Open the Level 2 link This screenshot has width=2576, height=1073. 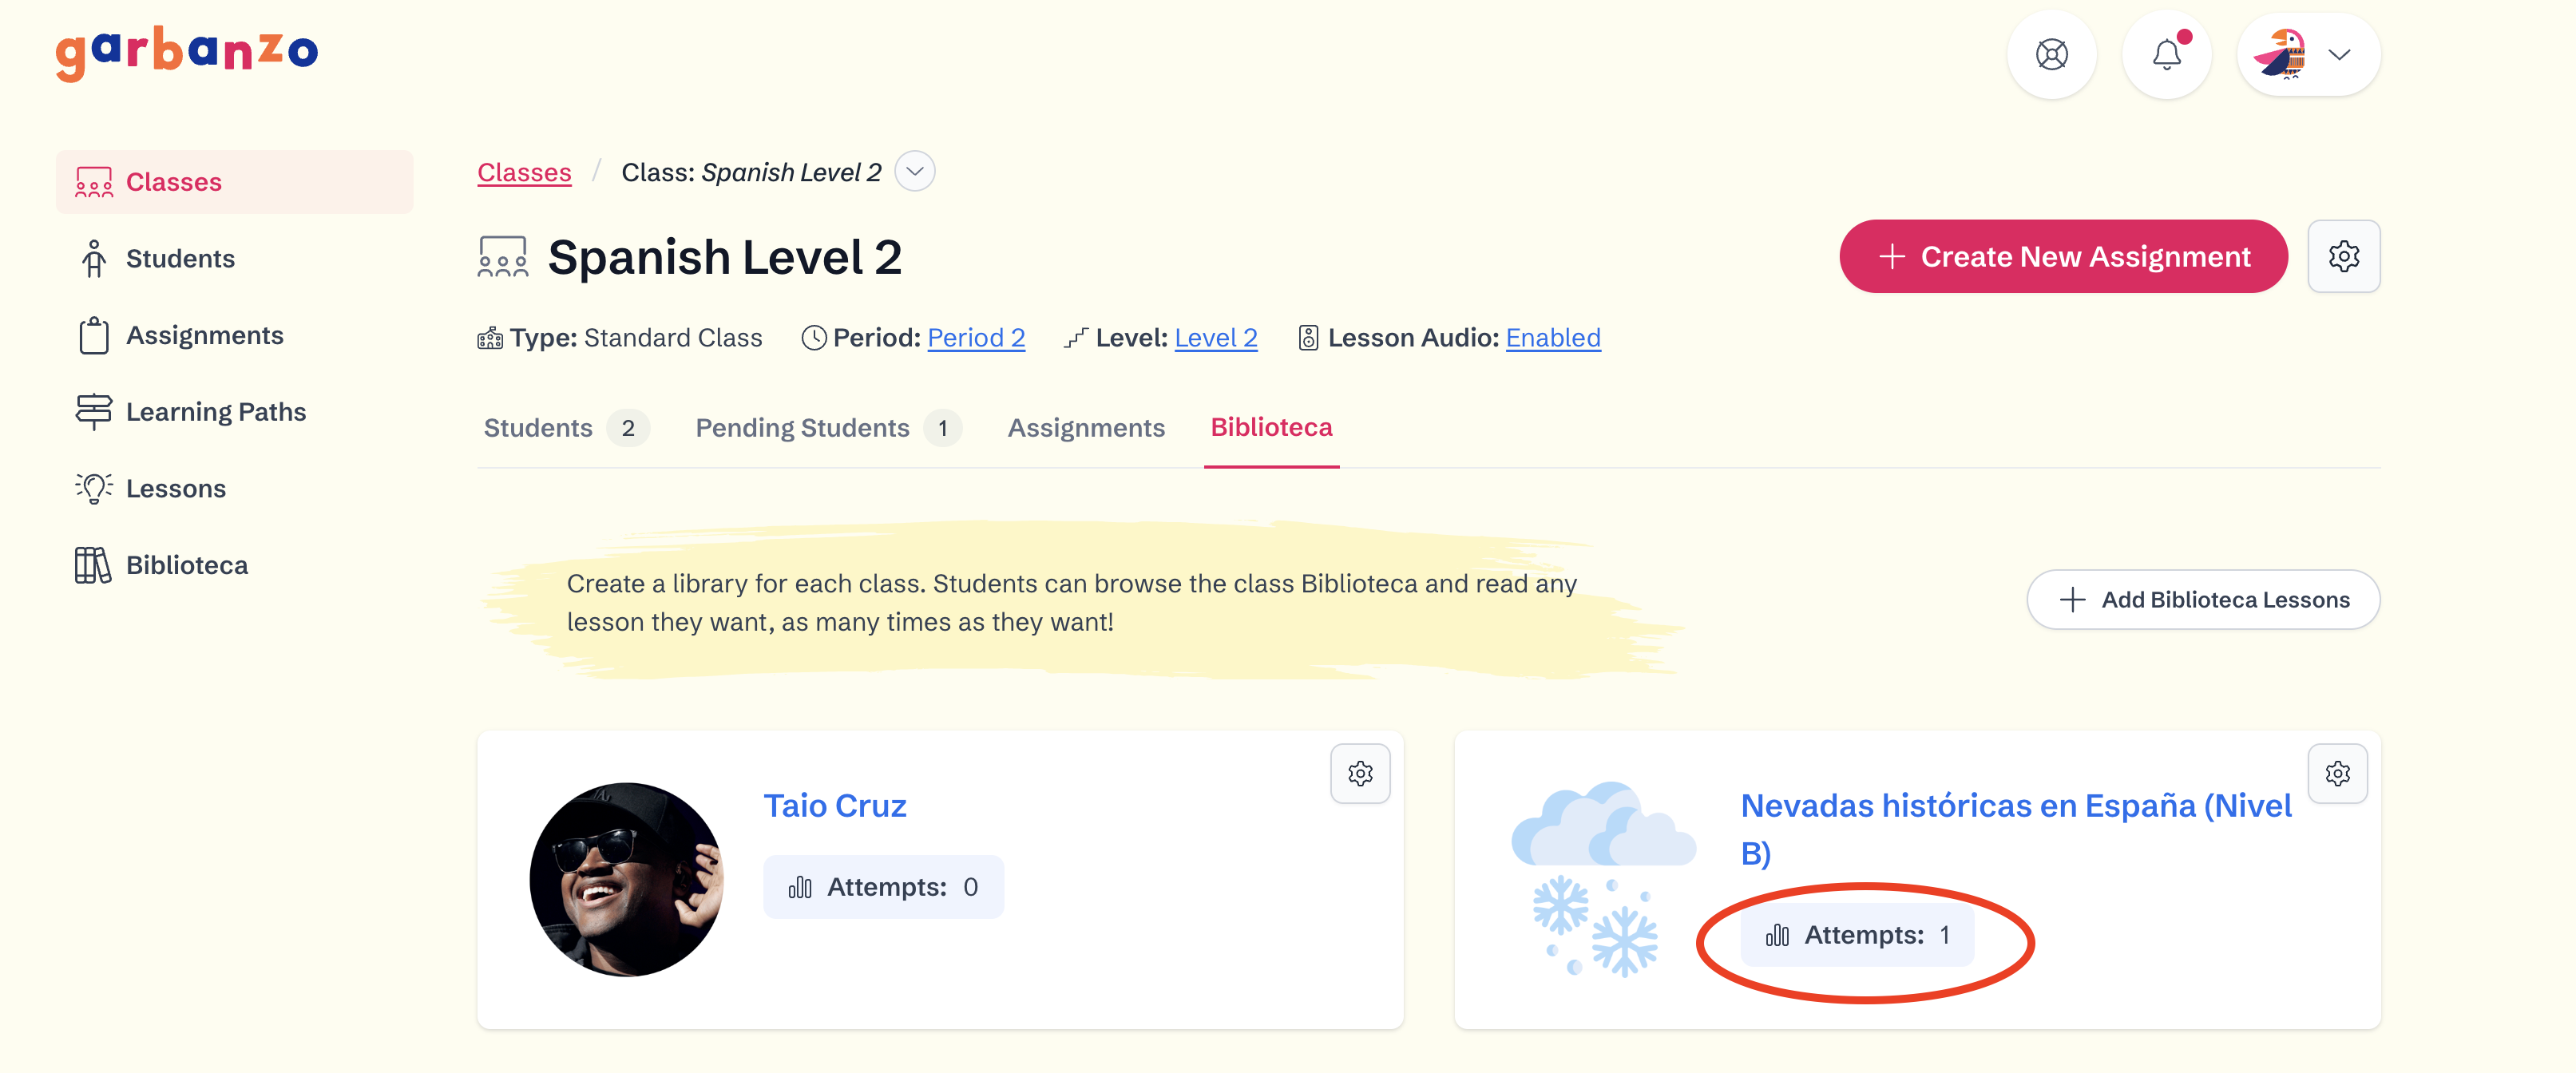1215,338
